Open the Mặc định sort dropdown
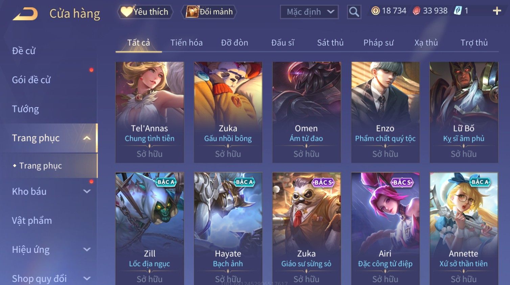Screen dimensions: 510x285 309,12
